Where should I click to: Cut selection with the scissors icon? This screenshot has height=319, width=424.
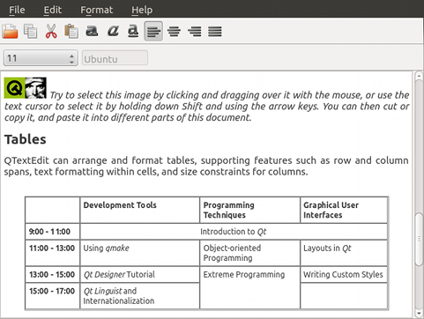click(x=51, y=31)
